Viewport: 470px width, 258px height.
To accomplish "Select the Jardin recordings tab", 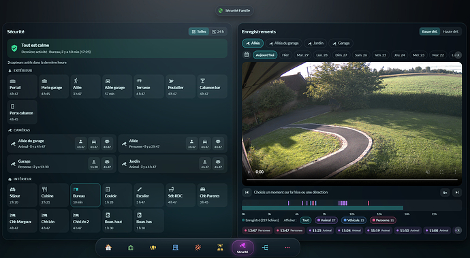I will click(x=315, y=43).
